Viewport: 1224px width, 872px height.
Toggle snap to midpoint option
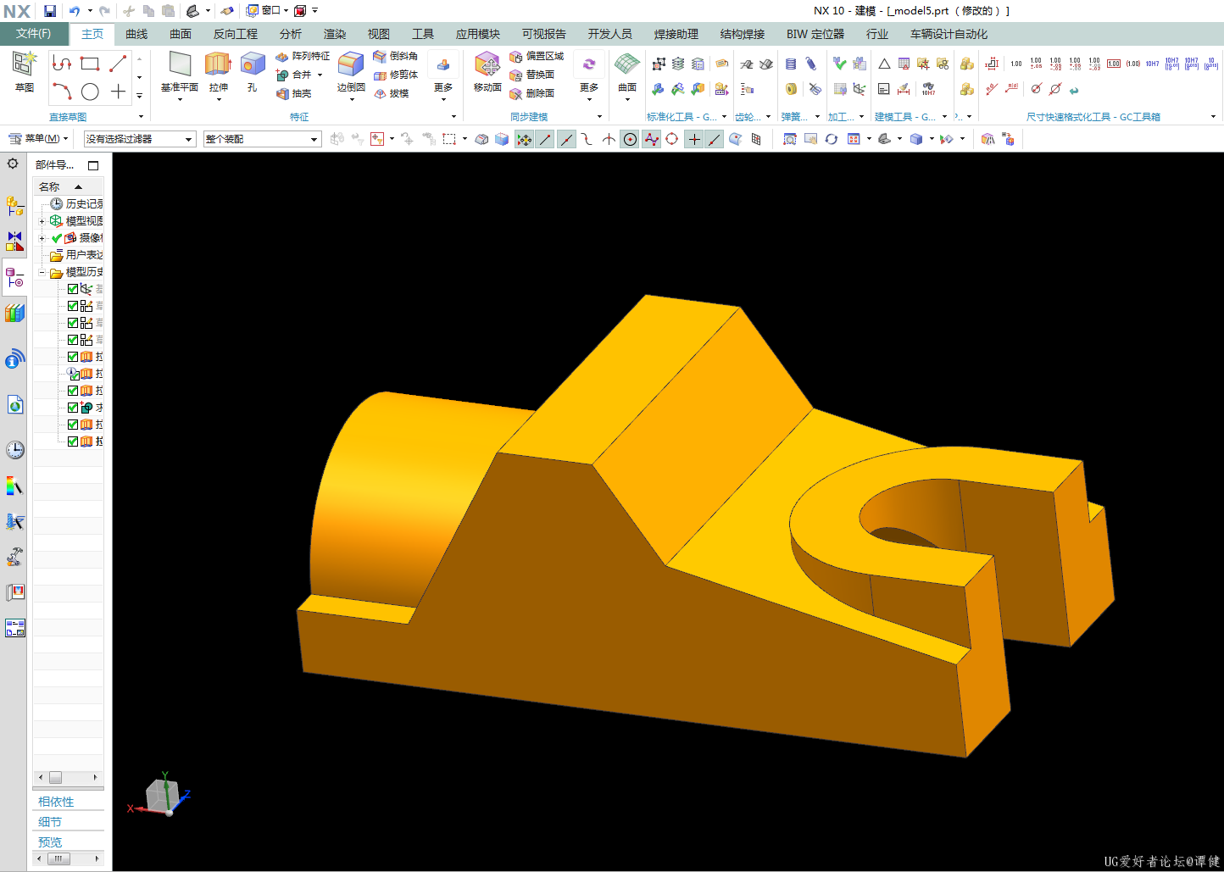566,139
